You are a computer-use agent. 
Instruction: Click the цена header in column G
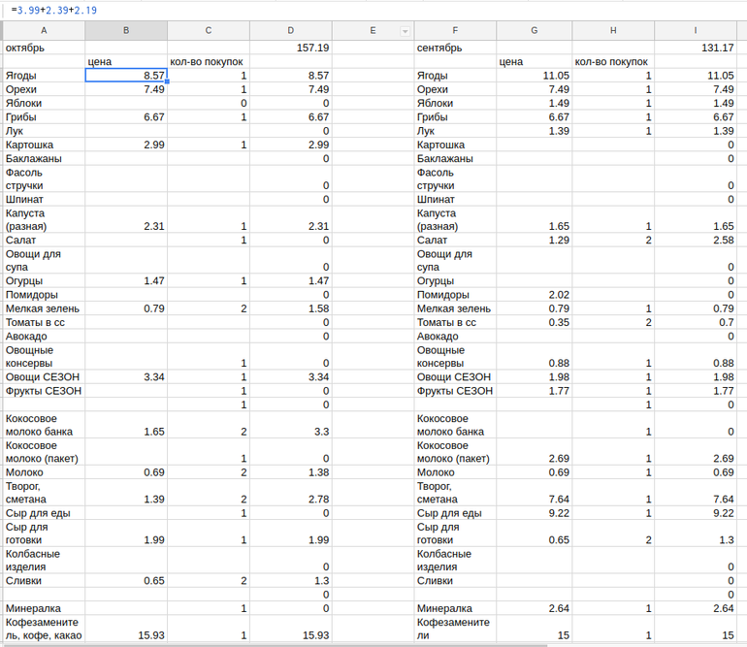point(534,62)
